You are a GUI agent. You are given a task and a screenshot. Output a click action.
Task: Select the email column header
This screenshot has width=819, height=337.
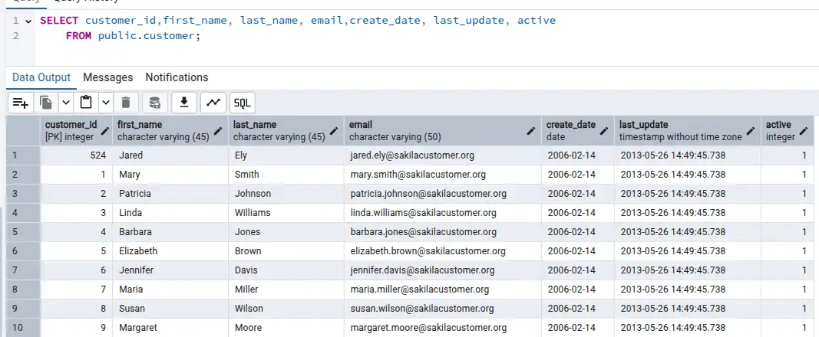(443, 131)
